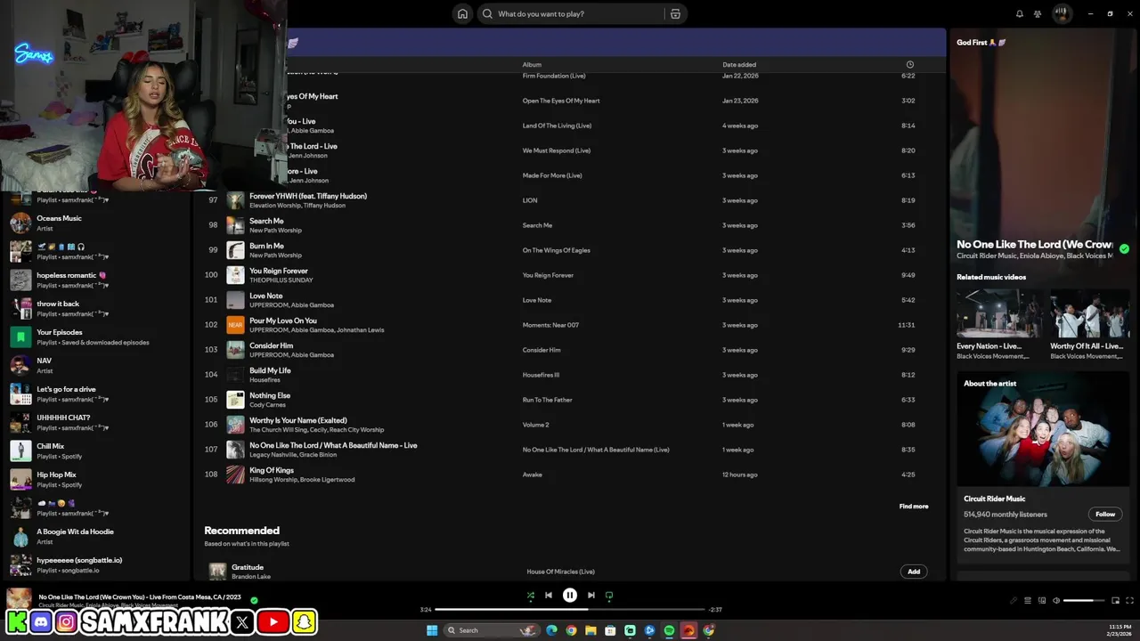Image resolution: width=1140 pixels, height=641 pixels.
Task: Open Circuit Rider Music artist name link
Action: tap(994, 499)
